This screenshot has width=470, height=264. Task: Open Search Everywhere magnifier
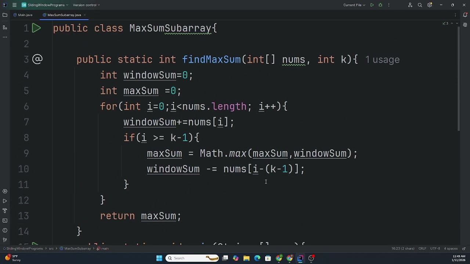[x=420, y=5]
